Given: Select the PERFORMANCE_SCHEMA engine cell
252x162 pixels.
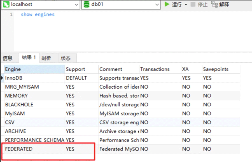Looking at the screenshot, I should (34, 140).
